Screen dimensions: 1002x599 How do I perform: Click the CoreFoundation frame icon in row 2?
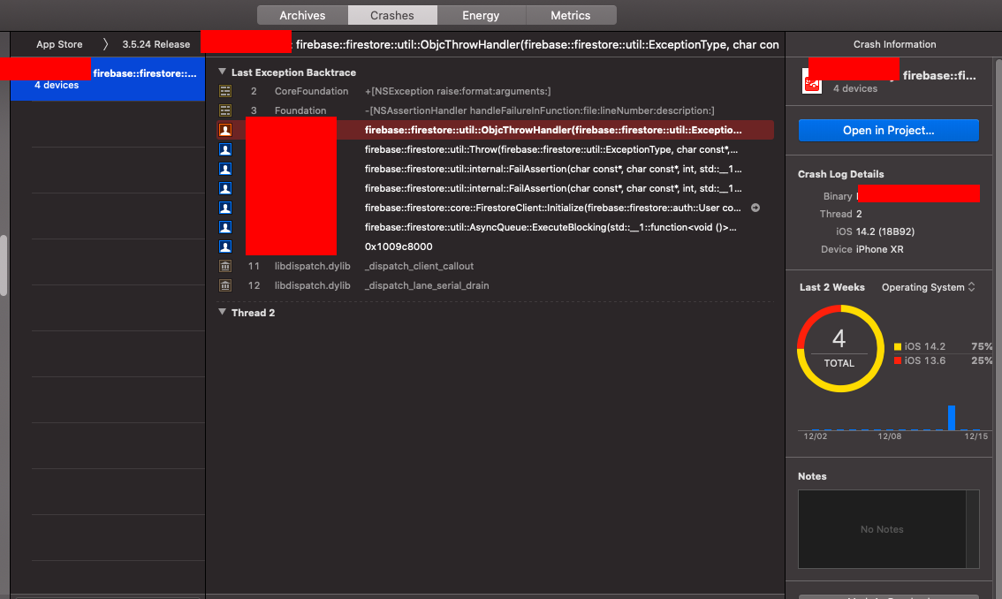[224, 91]
